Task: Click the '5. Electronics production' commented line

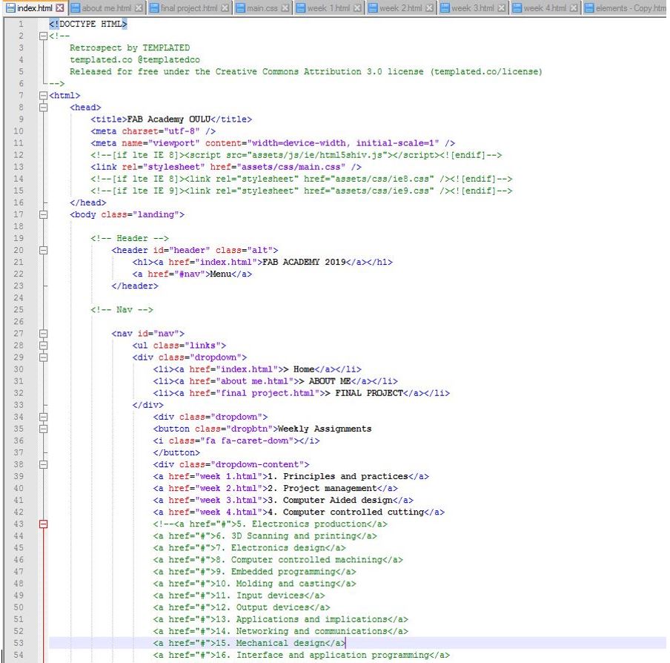Action: [x=271, y=524]
